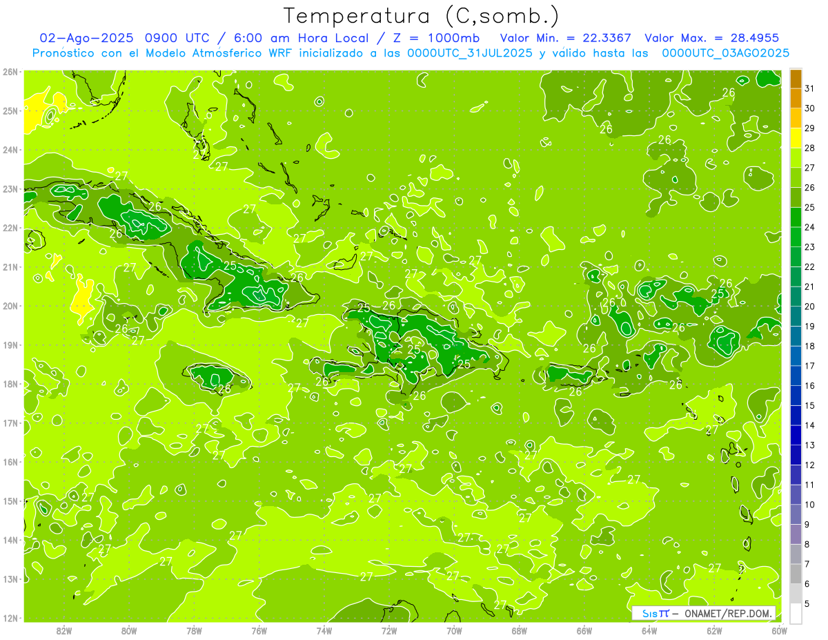Click the '76W' longitude axis label

259,630
